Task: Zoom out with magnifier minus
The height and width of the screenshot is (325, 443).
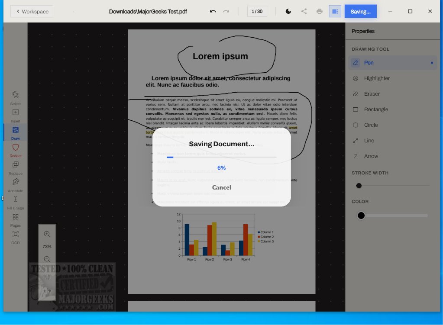Action: pos(47,259)
